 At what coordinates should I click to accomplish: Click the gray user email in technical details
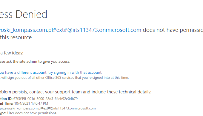[x=48, y=108]
